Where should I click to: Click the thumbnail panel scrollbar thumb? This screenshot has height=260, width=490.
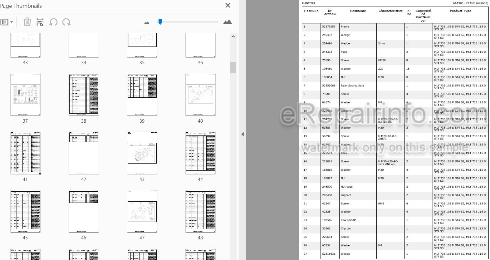[233, 67]
